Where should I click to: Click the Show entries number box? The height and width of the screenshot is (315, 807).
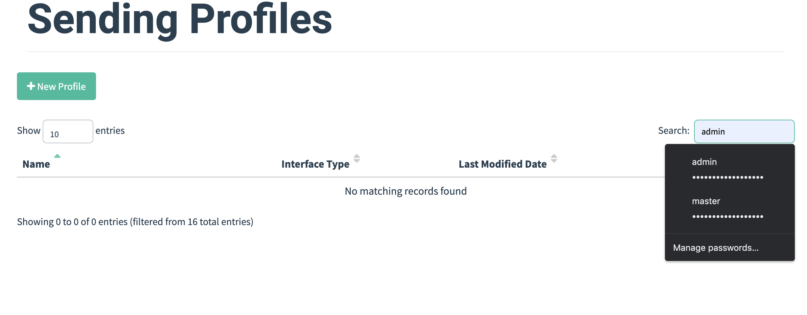coord(68,131)
